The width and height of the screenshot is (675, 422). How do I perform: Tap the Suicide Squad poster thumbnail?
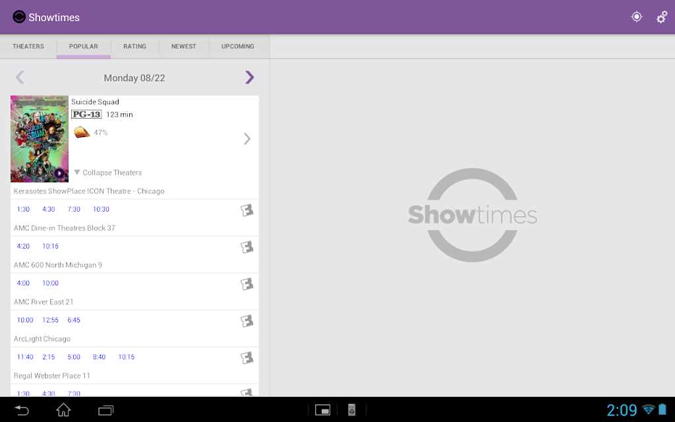(40, 138)
